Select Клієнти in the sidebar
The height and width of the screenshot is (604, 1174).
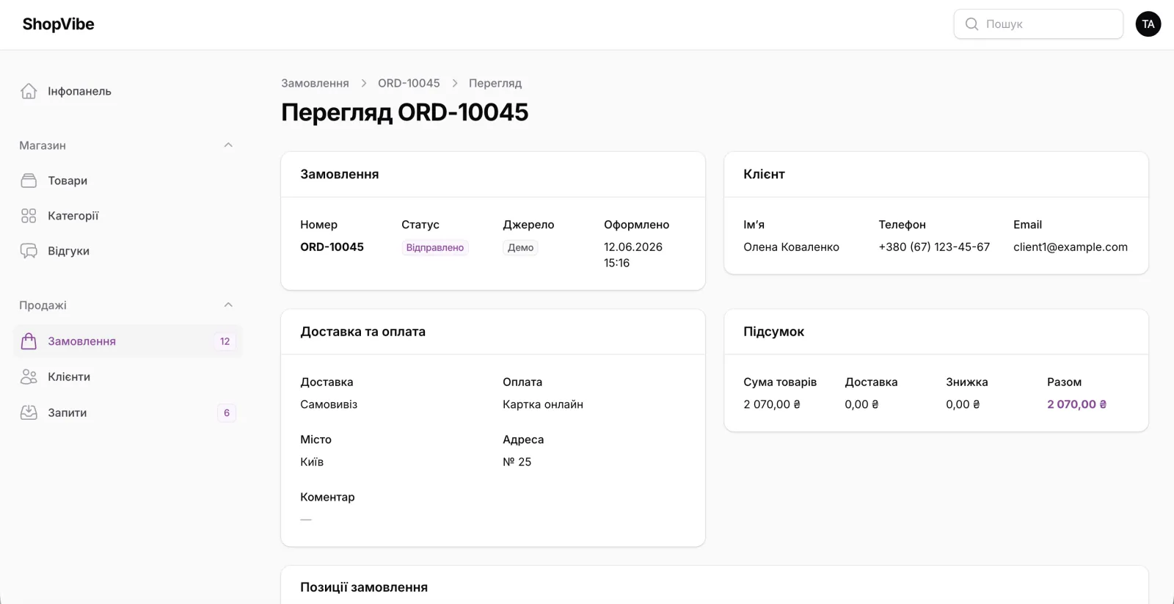(x=128, y=376)
